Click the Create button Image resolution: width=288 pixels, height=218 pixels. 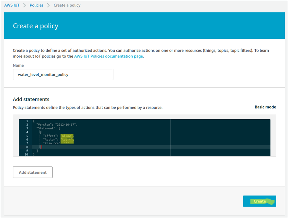tap(260, 201)
